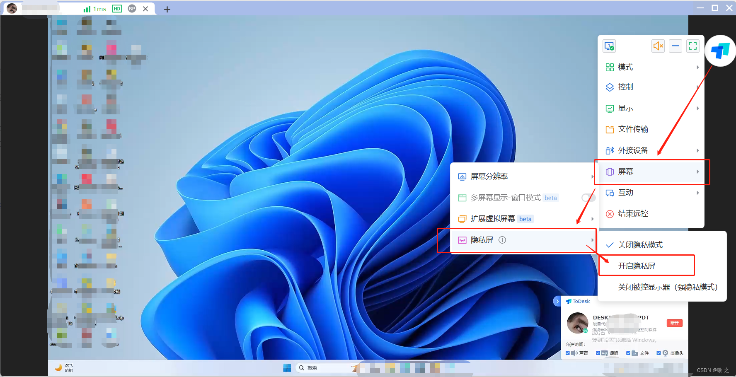Screen dimensions: 736x377
Task: Open the 屏幕 menu item
Action: (x=651, y=172)
